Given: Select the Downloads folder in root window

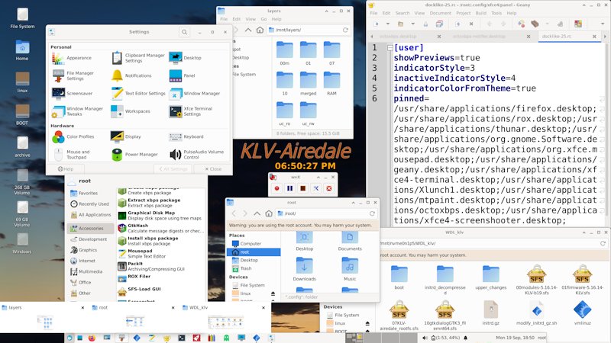Looking at the screenshot, I should [x=304, y=270].
